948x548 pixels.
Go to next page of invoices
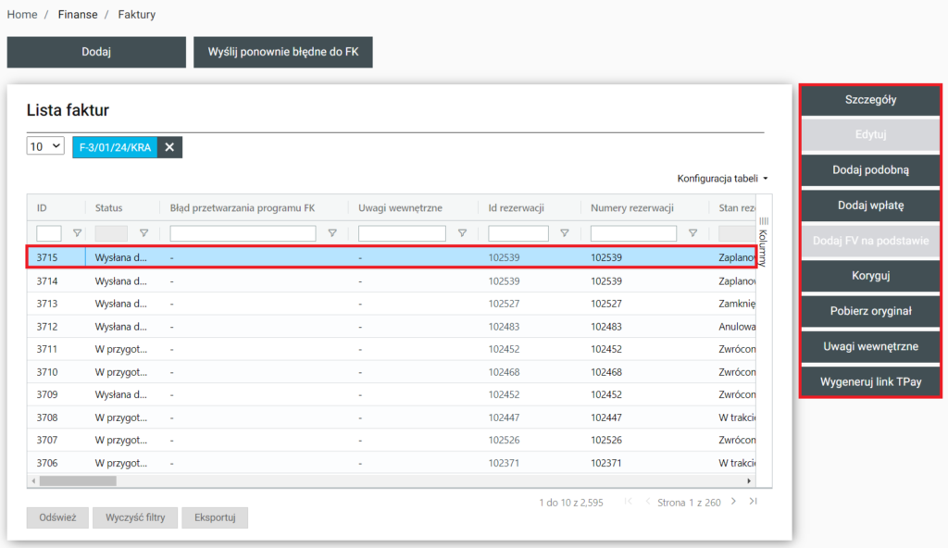733,502
